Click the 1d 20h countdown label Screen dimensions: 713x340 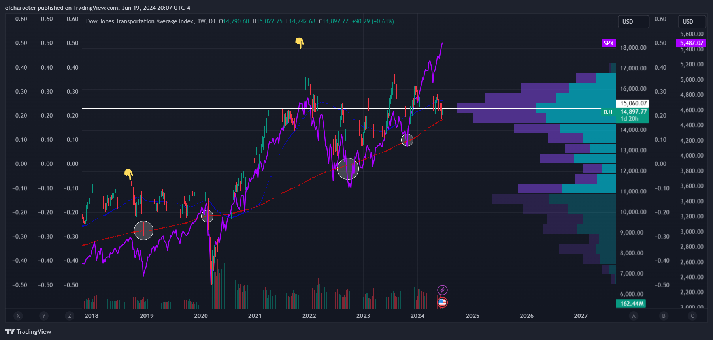630,119
